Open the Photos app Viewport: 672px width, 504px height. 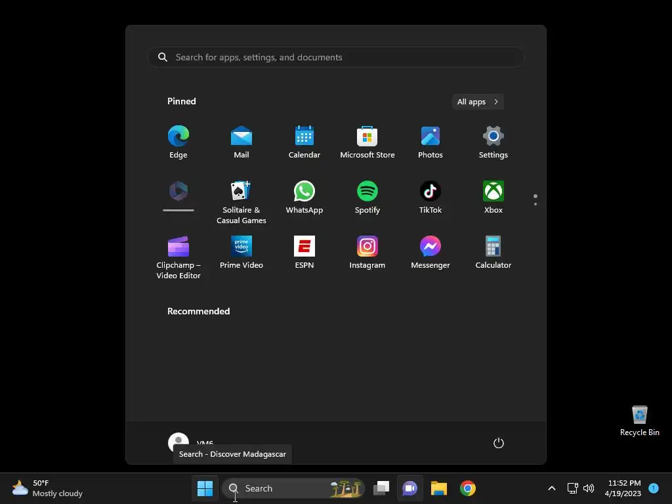(430, 142)
